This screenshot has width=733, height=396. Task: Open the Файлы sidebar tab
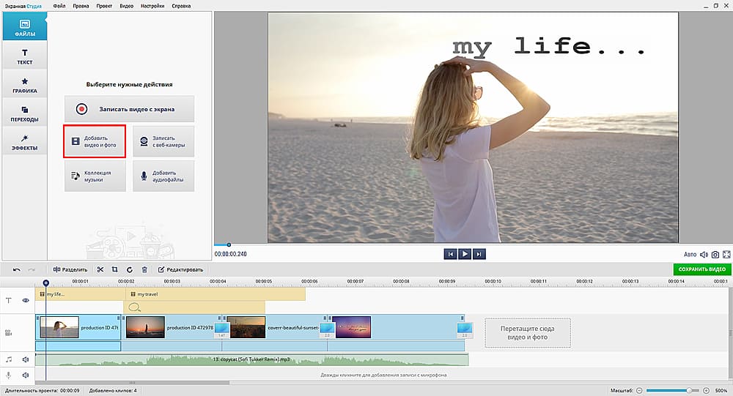25,26
